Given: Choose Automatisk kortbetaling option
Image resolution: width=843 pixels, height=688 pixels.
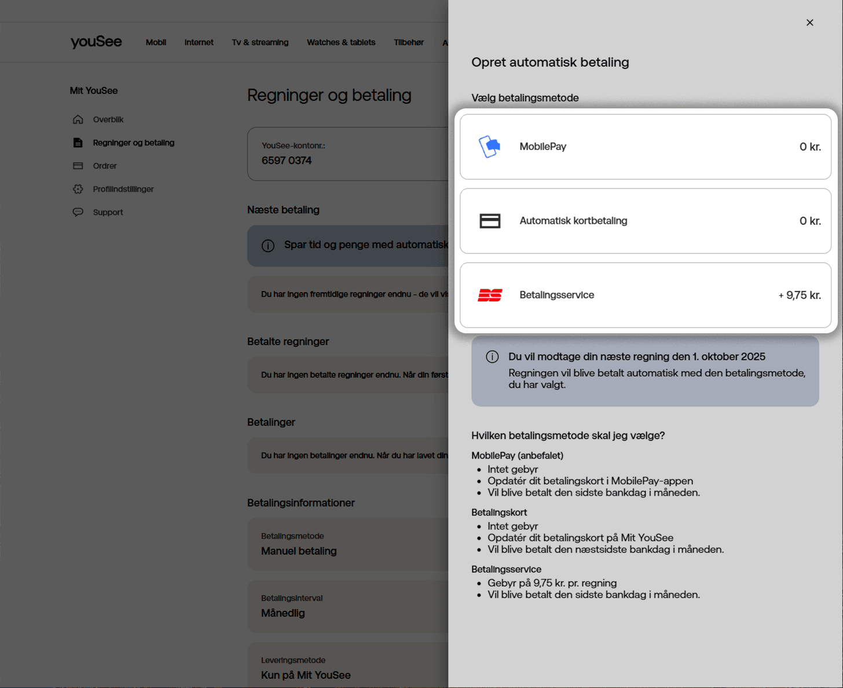Looking at the screenshot, I should [645, 221].
